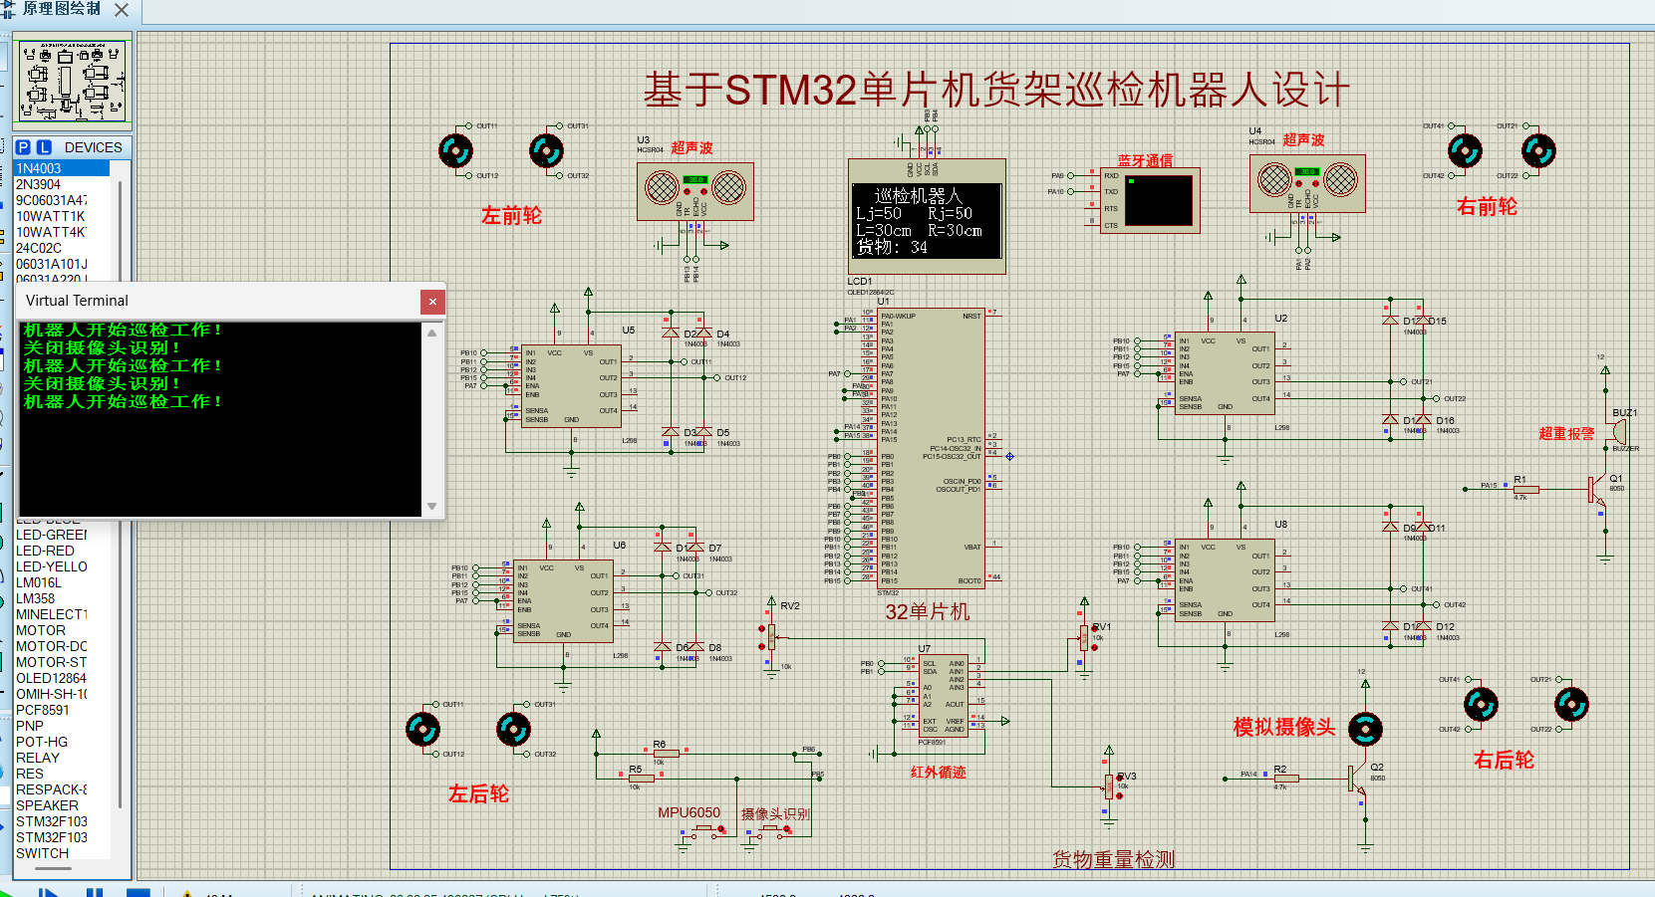Select LM358 in devices list
This screenshot has width=1655, height=897.
pyautogui.click(x=62, y=598)
